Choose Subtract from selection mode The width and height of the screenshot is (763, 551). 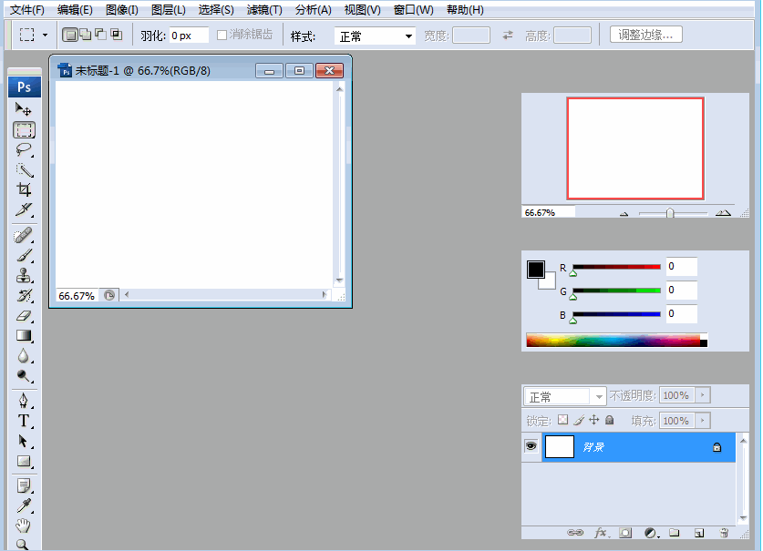click(100, 35)
